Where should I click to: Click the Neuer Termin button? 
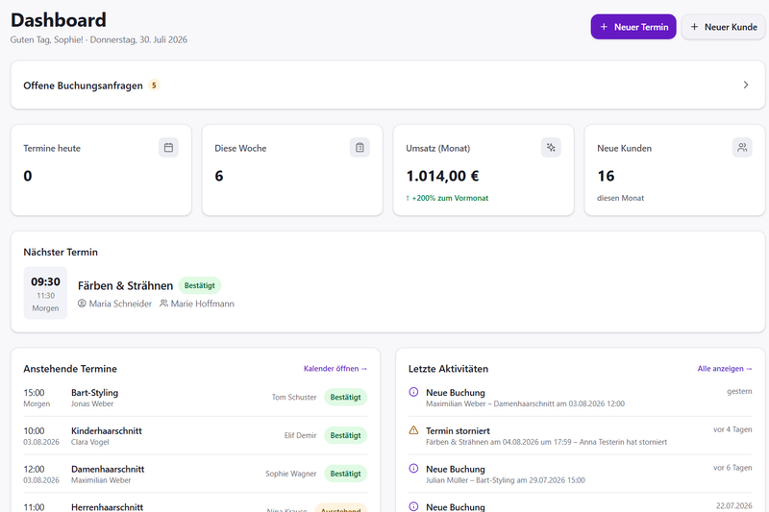coord(633,27)
